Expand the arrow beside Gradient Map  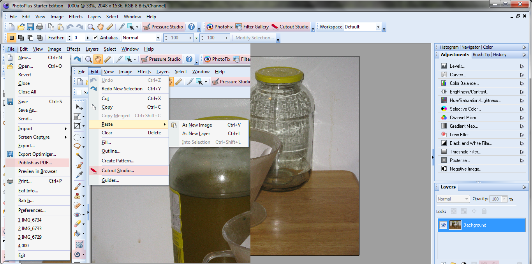(x=522, y=126)
